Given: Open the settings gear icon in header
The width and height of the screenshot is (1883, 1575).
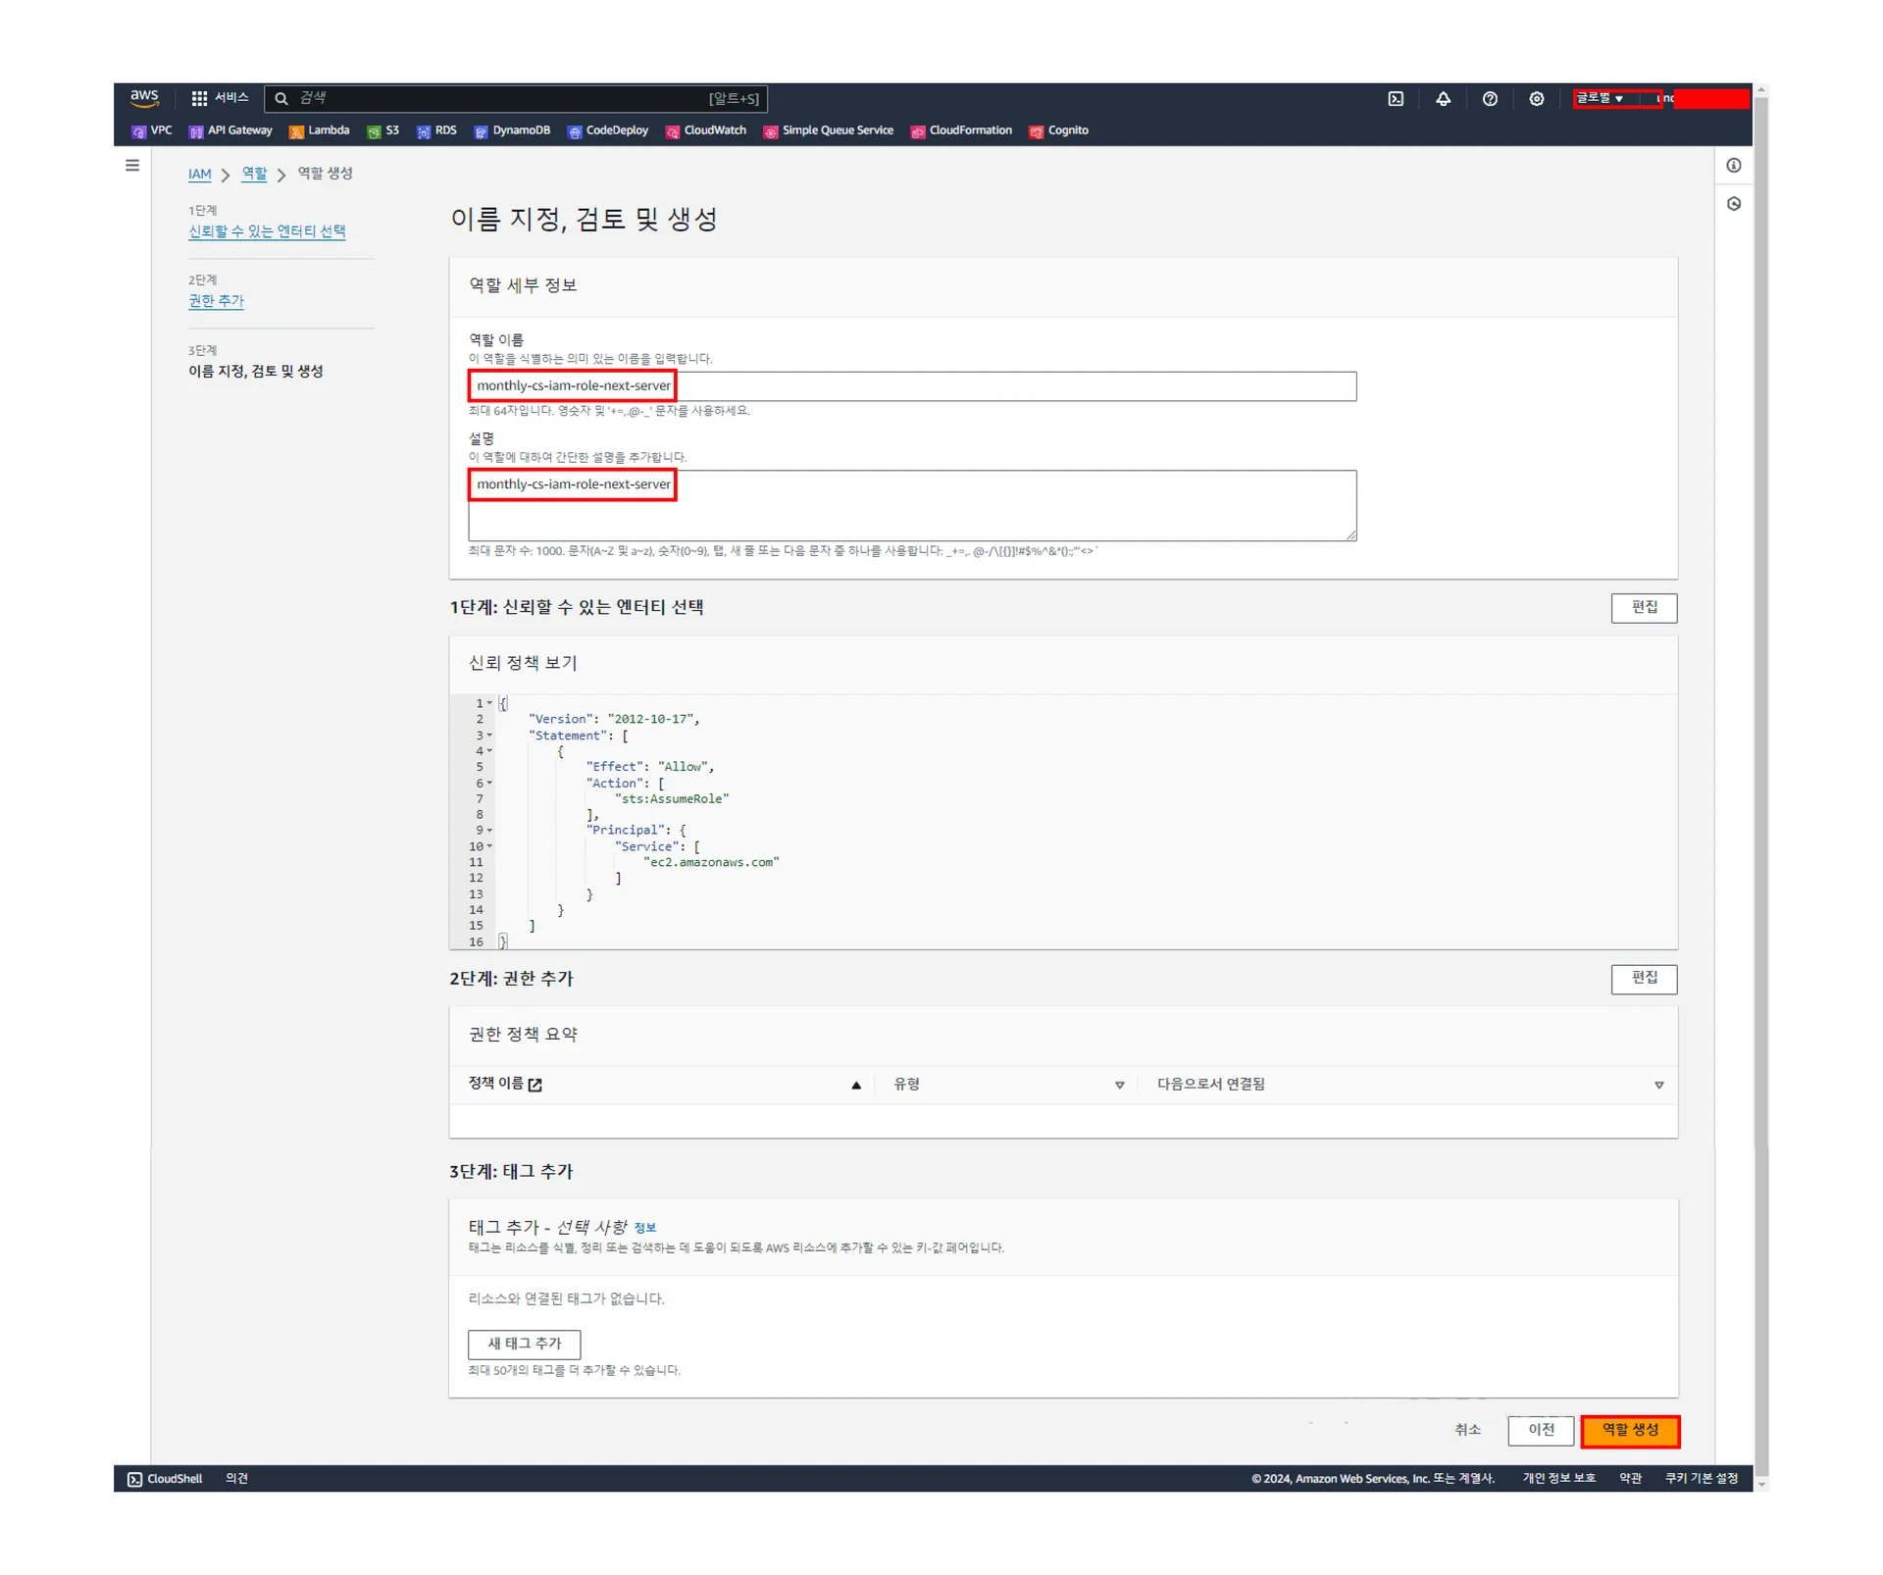Looking at the screenshot, I should pos(1537,99).
